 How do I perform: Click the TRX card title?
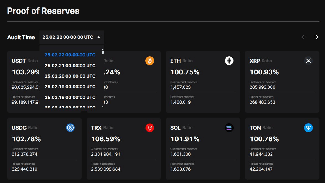tap(96, 128)
